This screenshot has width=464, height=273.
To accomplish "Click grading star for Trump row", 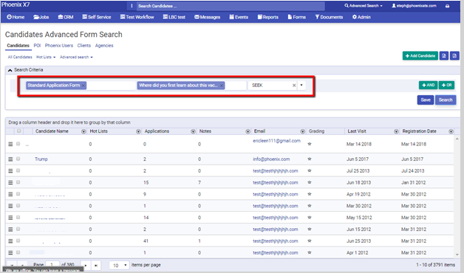I will click(x=310, y=159).
